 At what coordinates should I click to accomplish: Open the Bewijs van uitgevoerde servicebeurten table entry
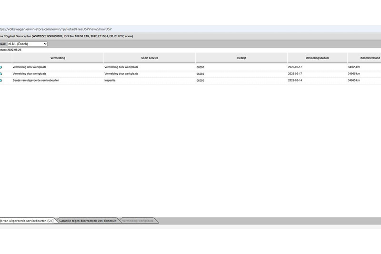click(36, 81)
